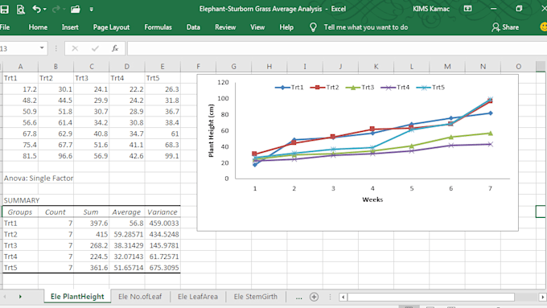
Task: Click Tell me what you want to do
Action: [366, 27]
